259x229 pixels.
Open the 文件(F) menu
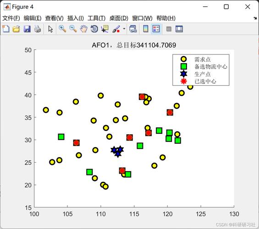(11, 18)
